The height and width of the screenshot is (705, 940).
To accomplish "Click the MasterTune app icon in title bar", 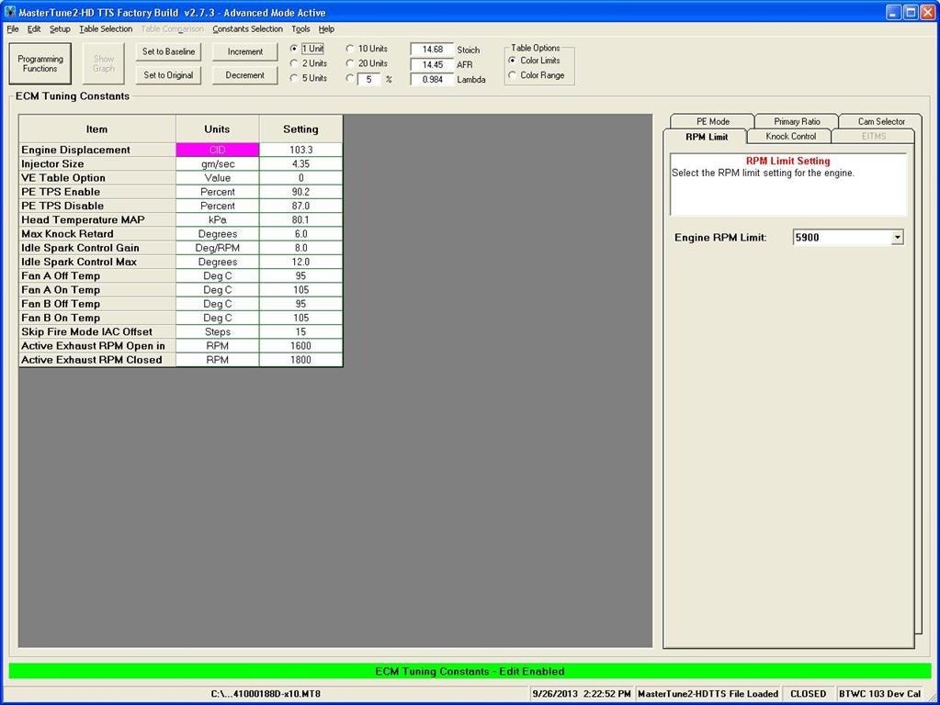I will point(10,12).
